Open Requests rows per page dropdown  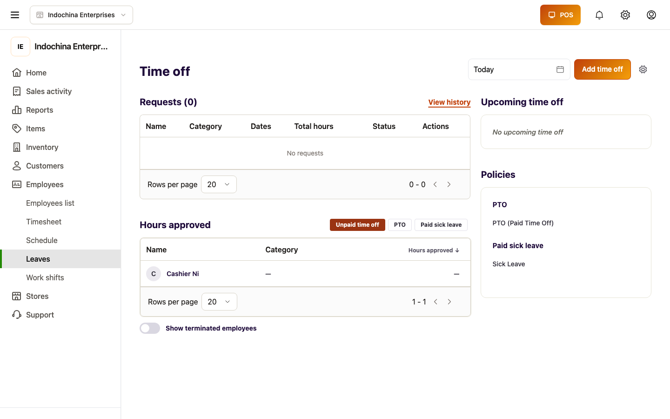pyautogui.click(x=219, y=184)
